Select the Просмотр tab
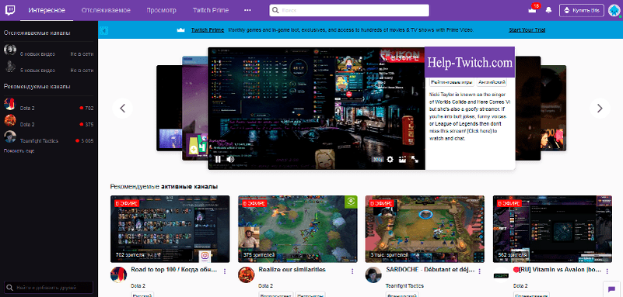The height and width of the screenshot is (297, 623). click(161, 10)
